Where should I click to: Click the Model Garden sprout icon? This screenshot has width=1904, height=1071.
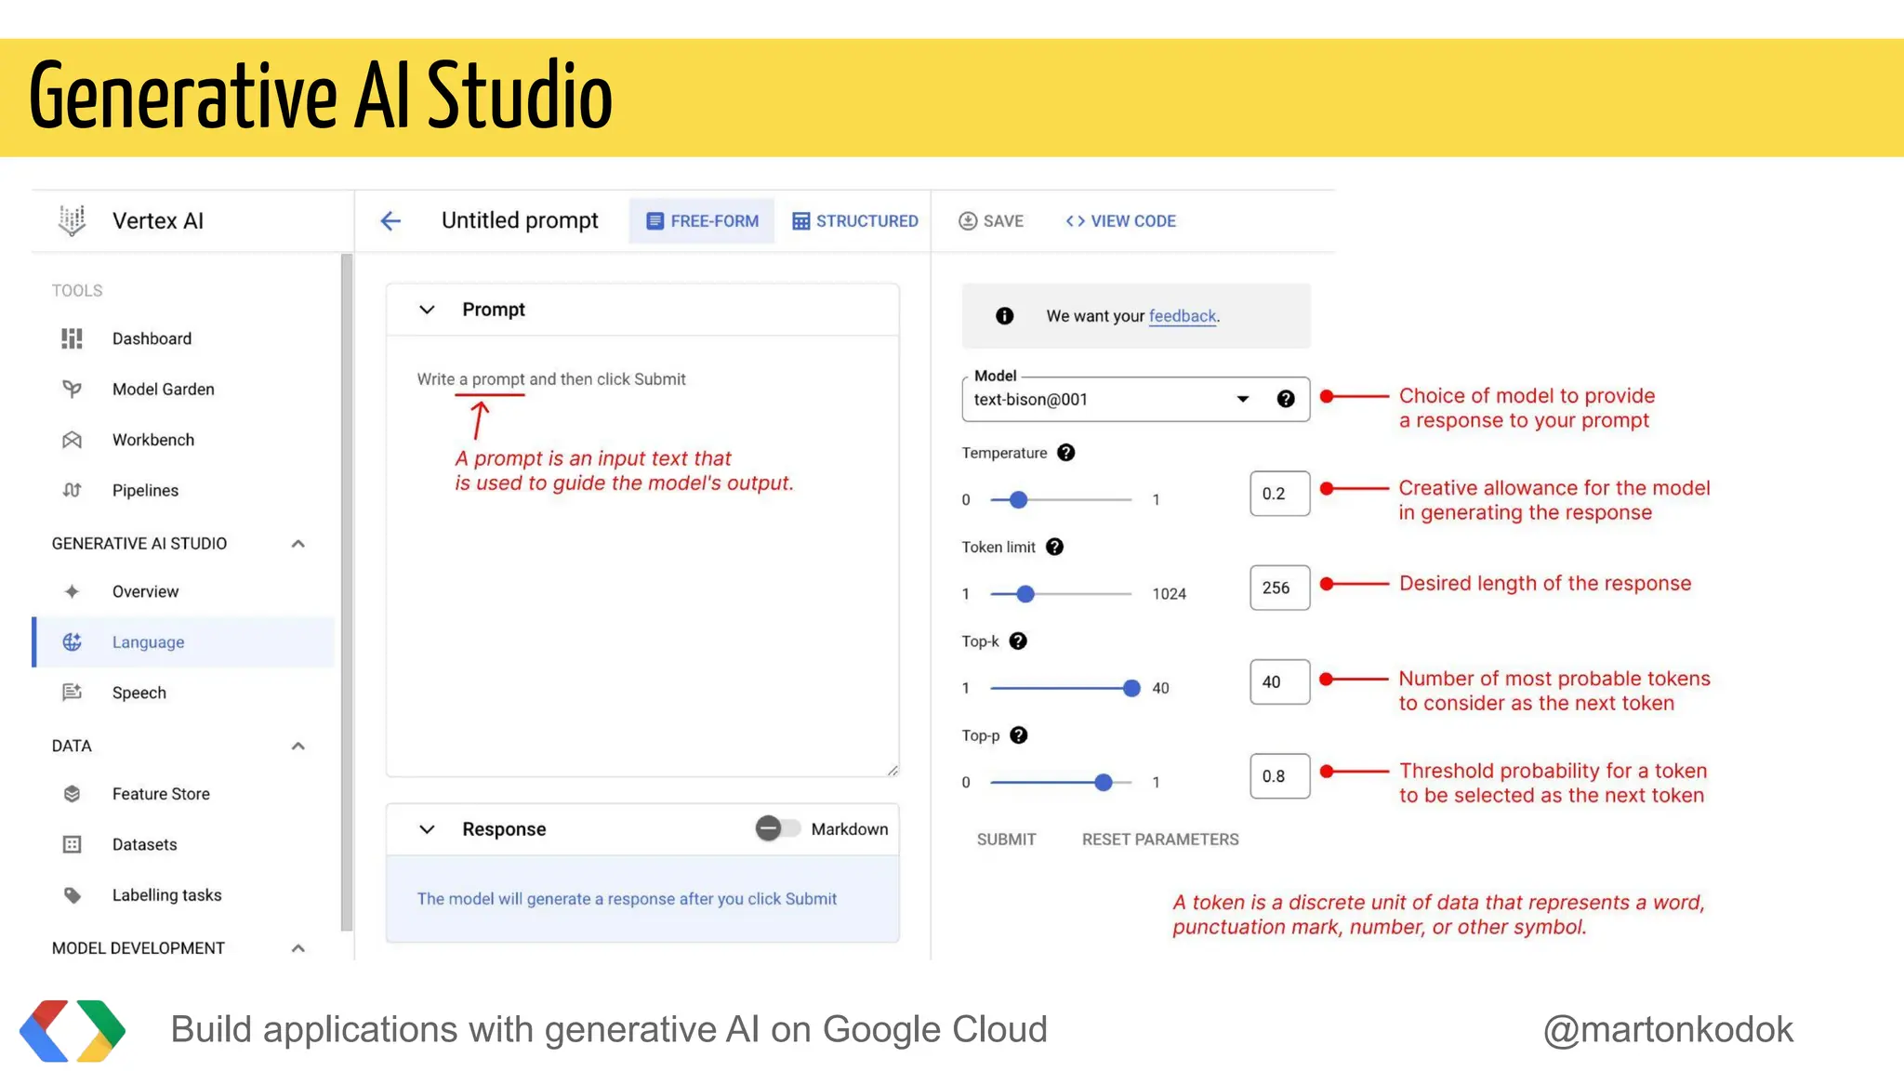72,389
